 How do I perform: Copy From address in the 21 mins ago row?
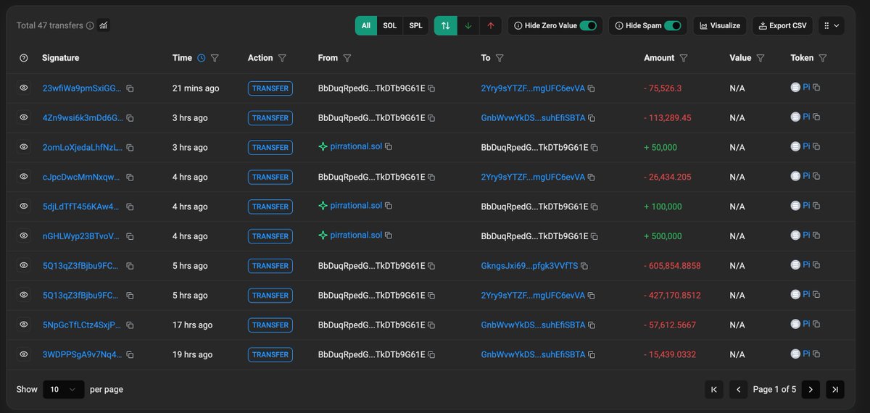(x=431, y=88)
